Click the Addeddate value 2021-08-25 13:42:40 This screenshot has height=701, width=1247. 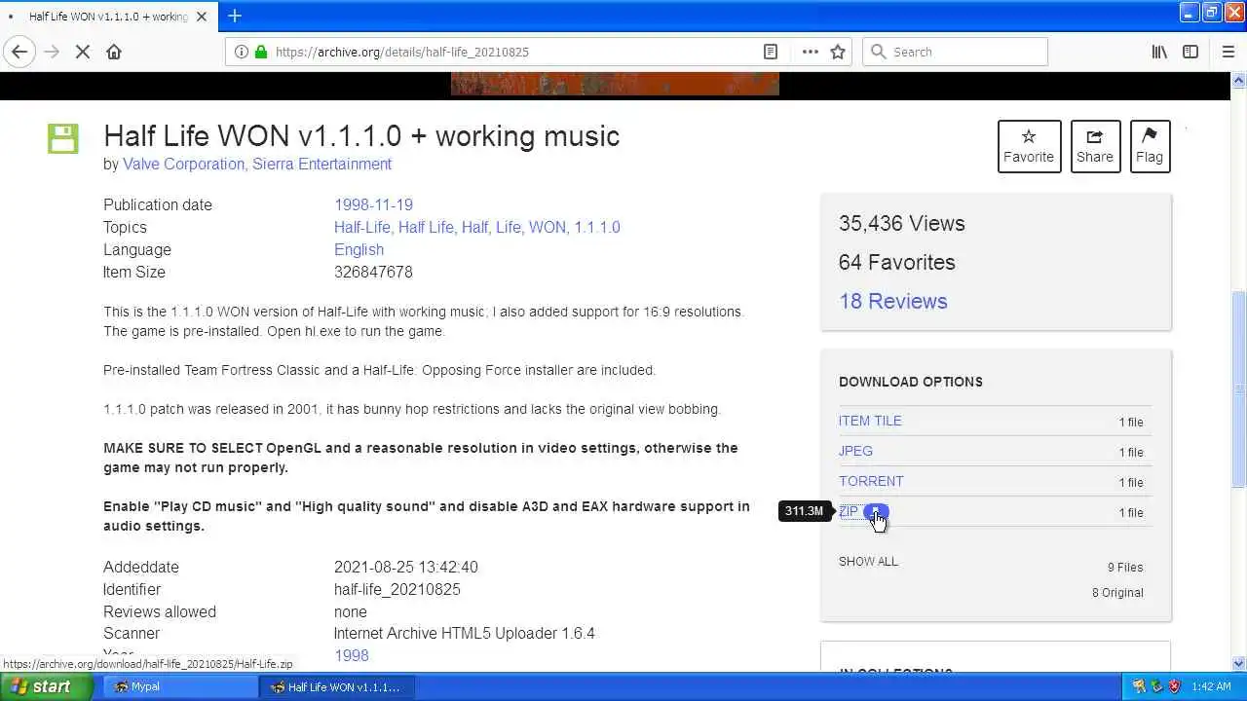point(405,567)
